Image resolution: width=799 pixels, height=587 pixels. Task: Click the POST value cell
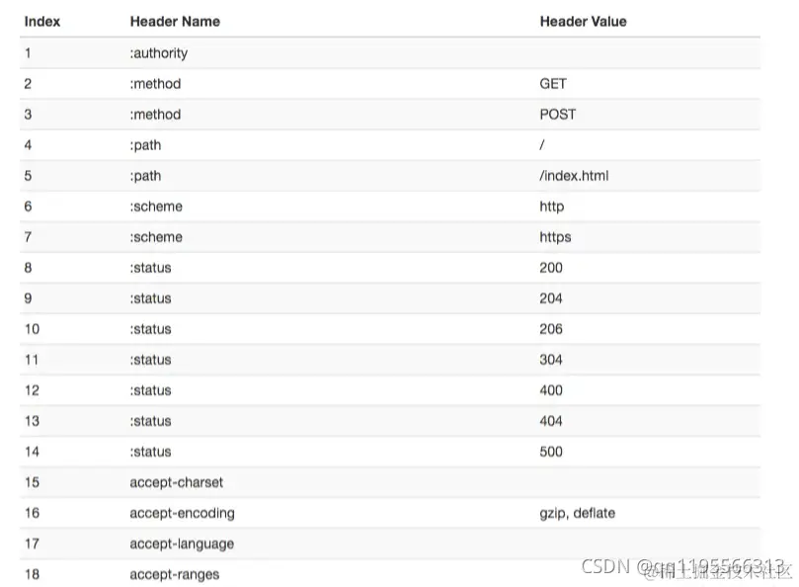click(x=557, y=115)
